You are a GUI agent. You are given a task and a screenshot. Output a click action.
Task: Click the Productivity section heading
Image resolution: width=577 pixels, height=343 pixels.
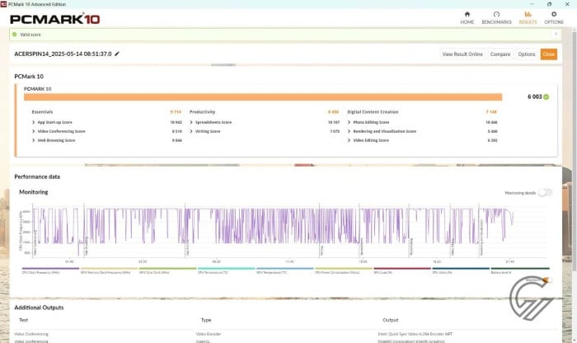coord(202,112)
